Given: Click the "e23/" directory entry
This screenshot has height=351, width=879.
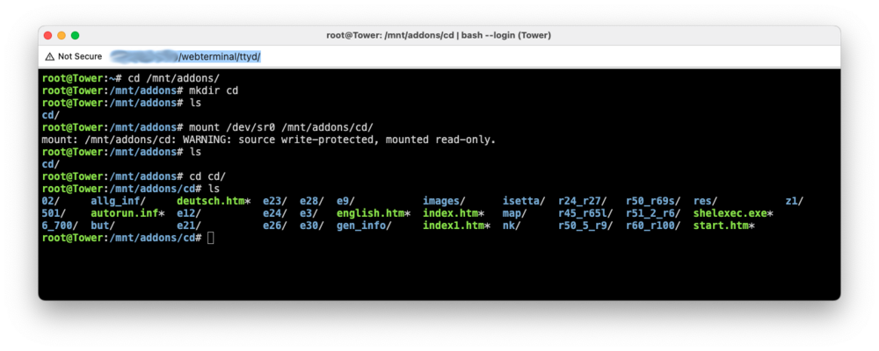Looking at the screenshot, I should [x=275, y=201].
